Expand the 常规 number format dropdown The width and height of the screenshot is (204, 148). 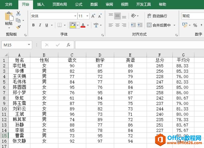(192, 16)
